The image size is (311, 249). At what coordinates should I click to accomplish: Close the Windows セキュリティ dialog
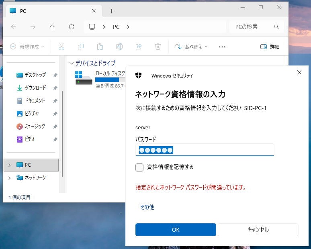(299, 72)
